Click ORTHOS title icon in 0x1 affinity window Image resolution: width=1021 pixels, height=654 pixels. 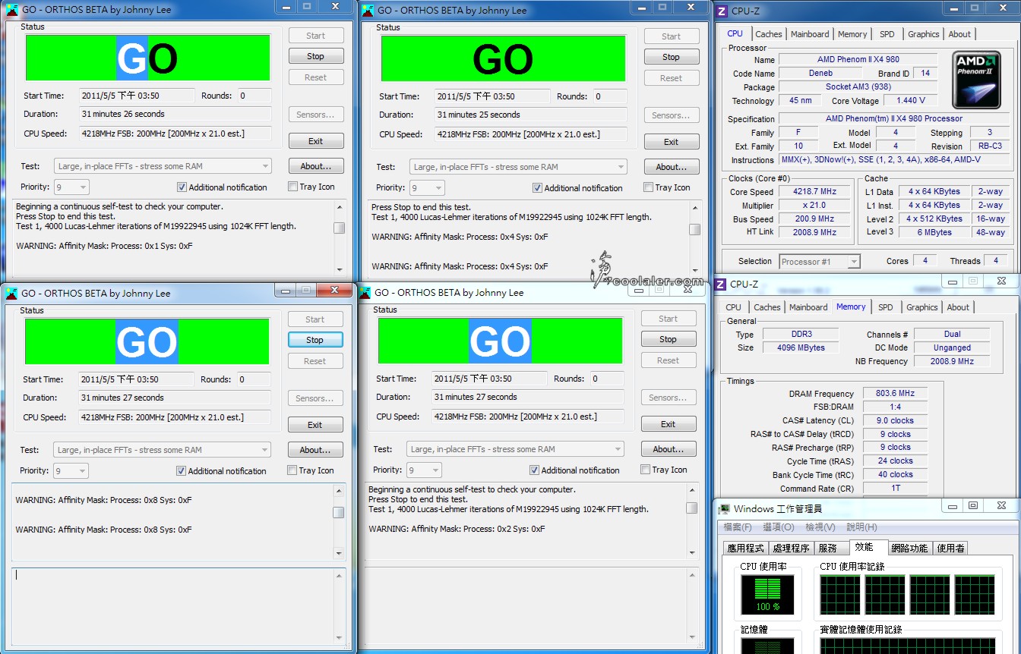pos(13,10)
